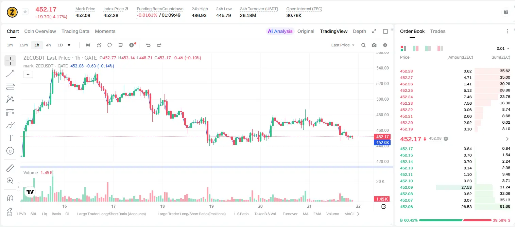Select the ruler measure tool
The width and height of the screenshot is (515, 227).
10,168
